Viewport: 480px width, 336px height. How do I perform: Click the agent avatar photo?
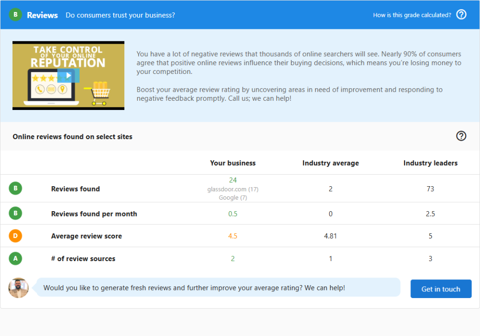point(19,288)
